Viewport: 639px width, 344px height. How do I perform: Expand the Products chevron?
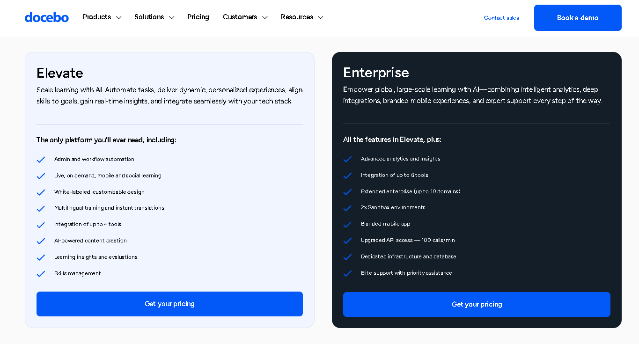pos(118,18)
